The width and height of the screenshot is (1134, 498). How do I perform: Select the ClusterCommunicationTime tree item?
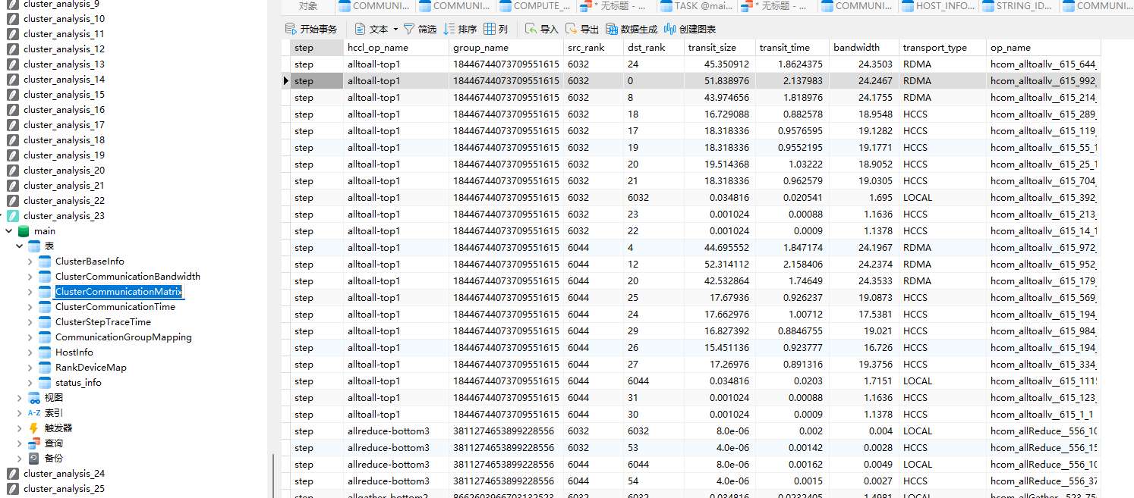tap(115, 307)
